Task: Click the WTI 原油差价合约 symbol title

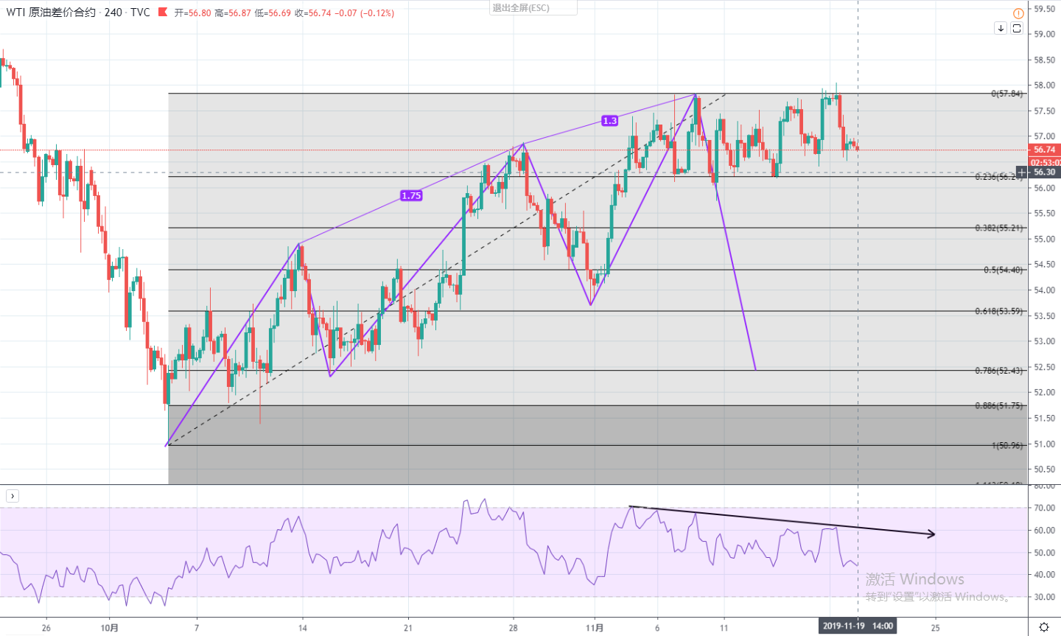Action: [51, 13]
